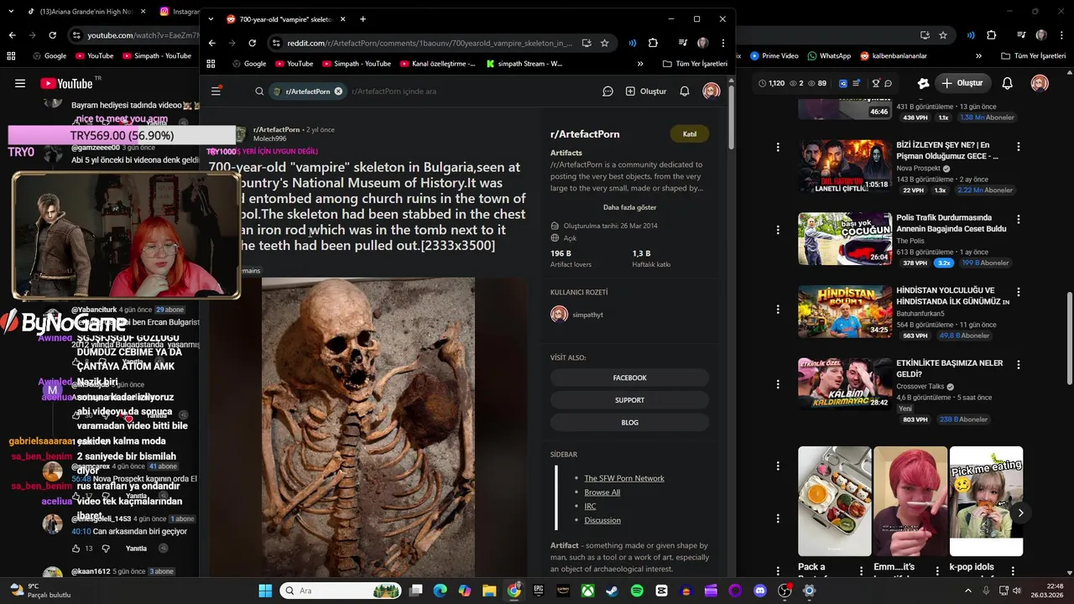This screenshot has width=1074, height=604.
Task: Remove the r/ArtefactPorn search filter chip
Action: 338,91
